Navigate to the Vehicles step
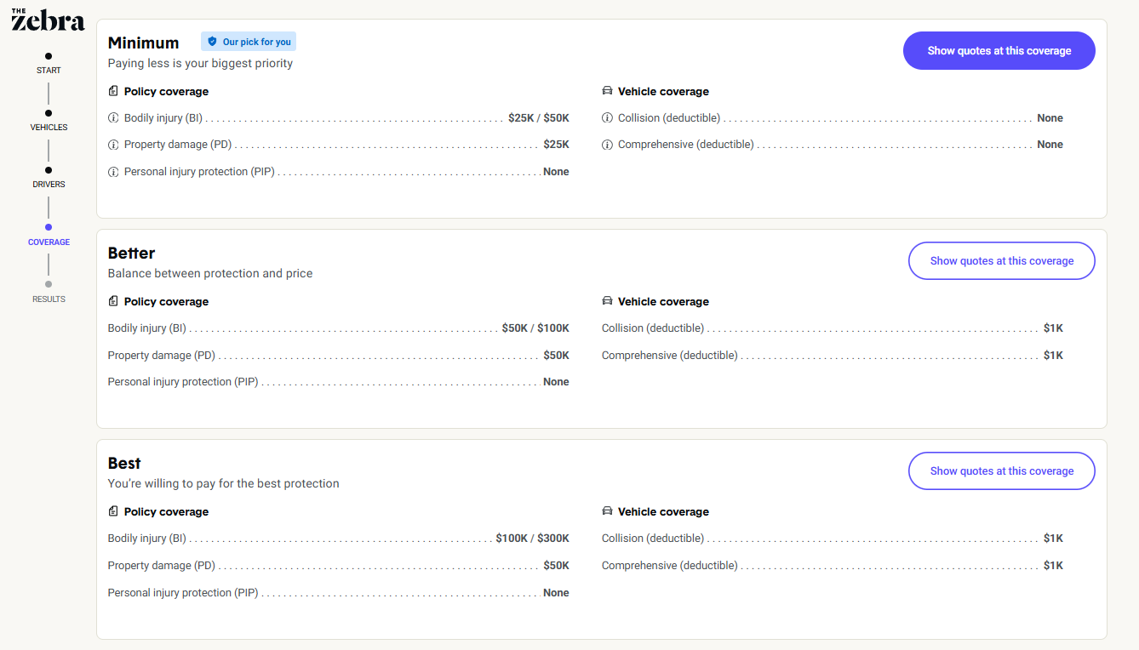Screen dimensions: 1139x650 coord(49,127)
